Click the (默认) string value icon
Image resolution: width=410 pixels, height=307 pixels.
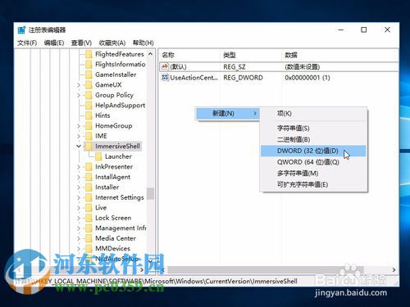[165, 66]
